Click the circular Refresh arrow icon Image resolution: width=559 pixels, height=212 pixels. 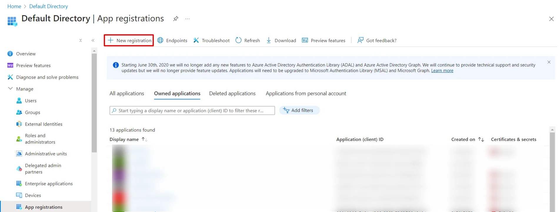[238, 40]
